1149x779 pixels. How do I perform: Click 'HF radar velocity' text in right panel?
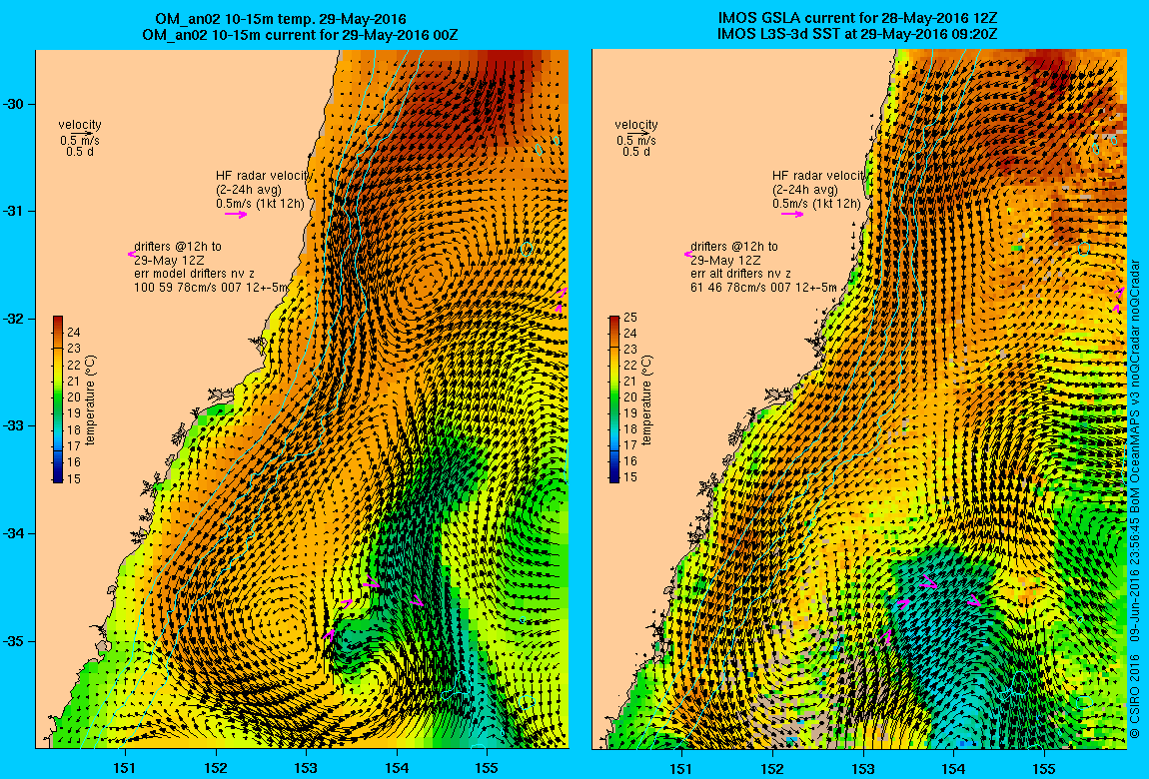(818, 176)
